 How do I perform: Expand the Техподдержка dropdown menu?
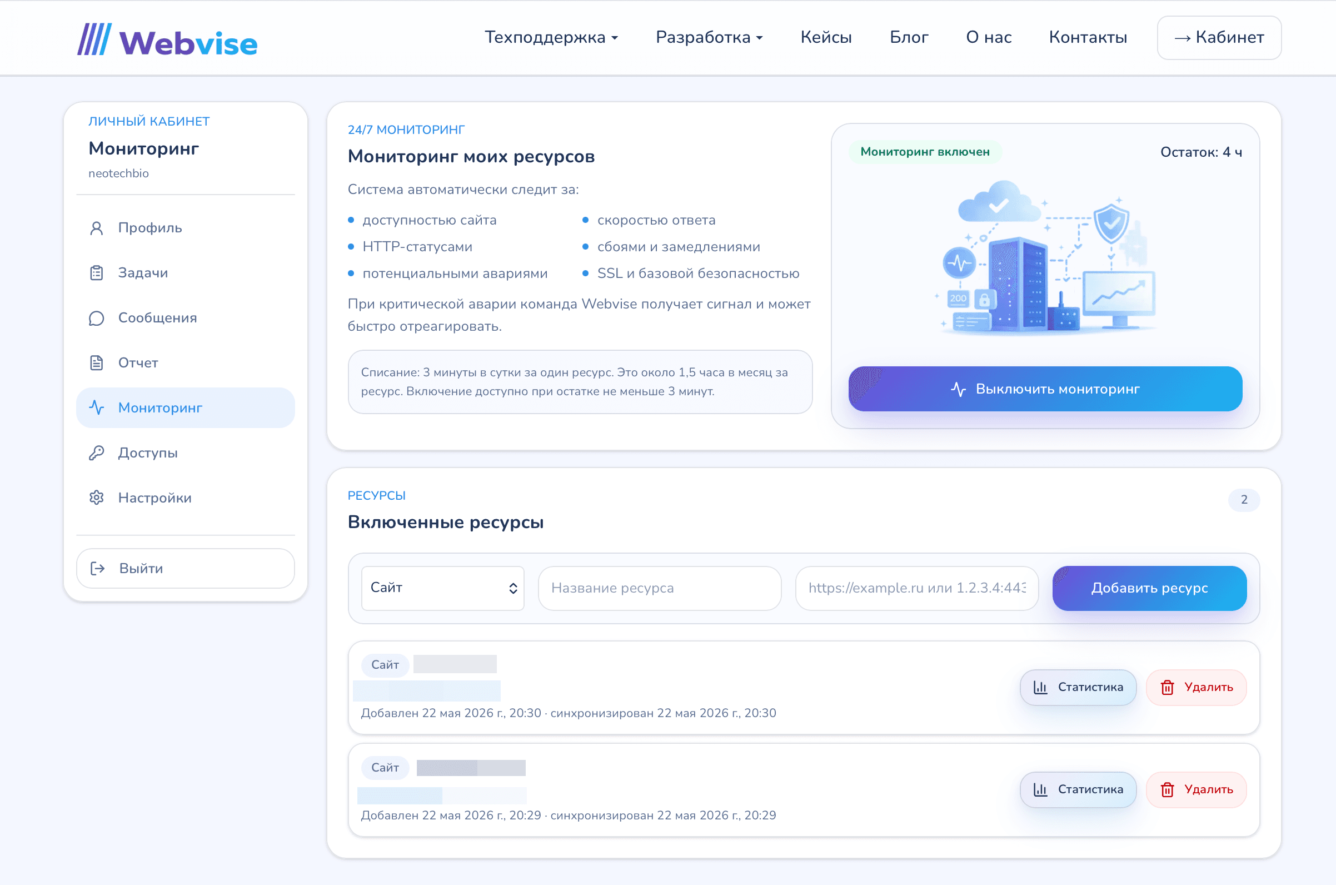pyautogui.click(x=551, y=37)
